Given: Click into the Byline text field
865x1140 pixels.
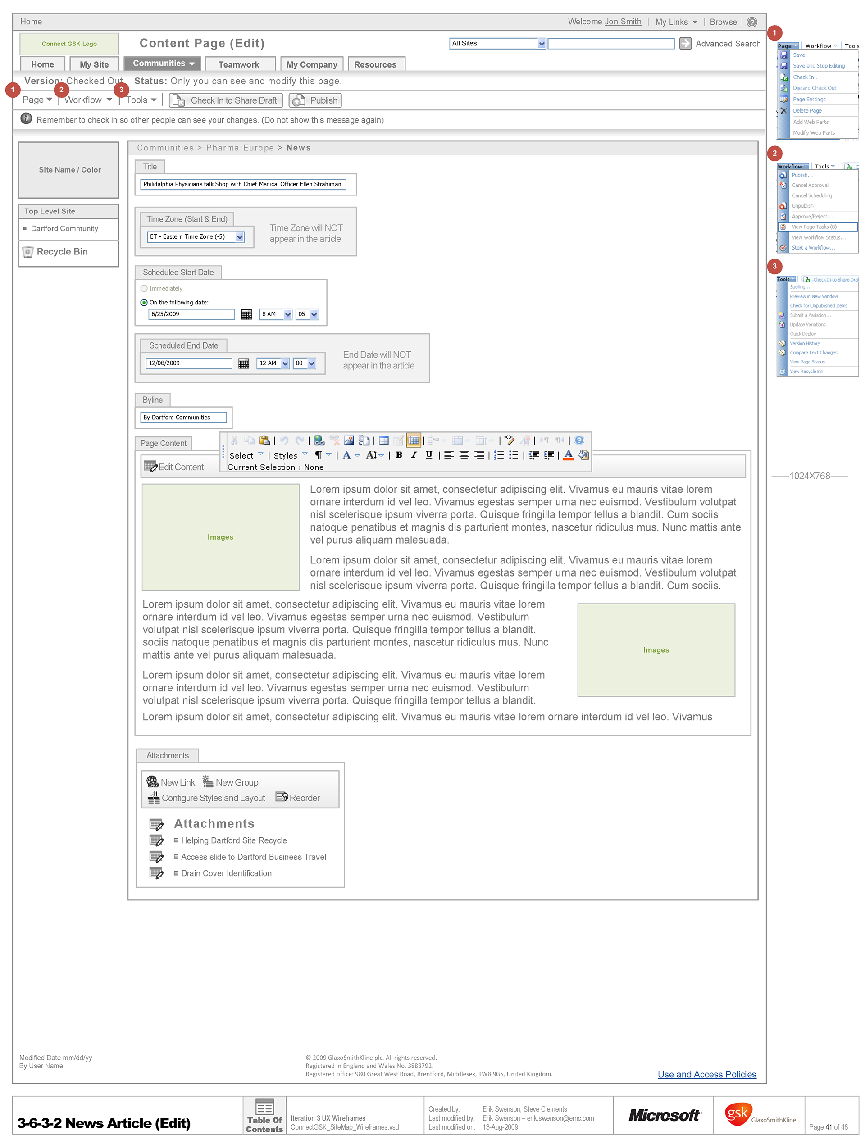Looking at the screenshot, I should coord(183,418).
